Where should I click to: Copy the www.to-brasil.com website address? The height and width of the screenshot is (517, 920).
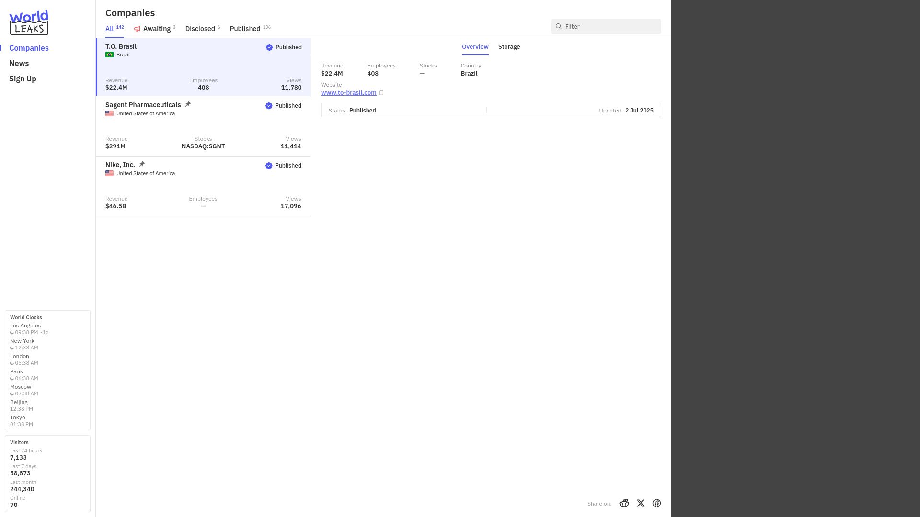coord(381,93)
